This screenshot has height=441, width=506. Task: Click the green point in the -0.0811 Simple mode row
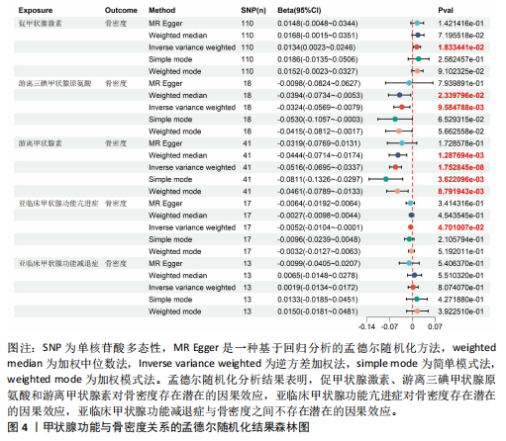point(386,179)
